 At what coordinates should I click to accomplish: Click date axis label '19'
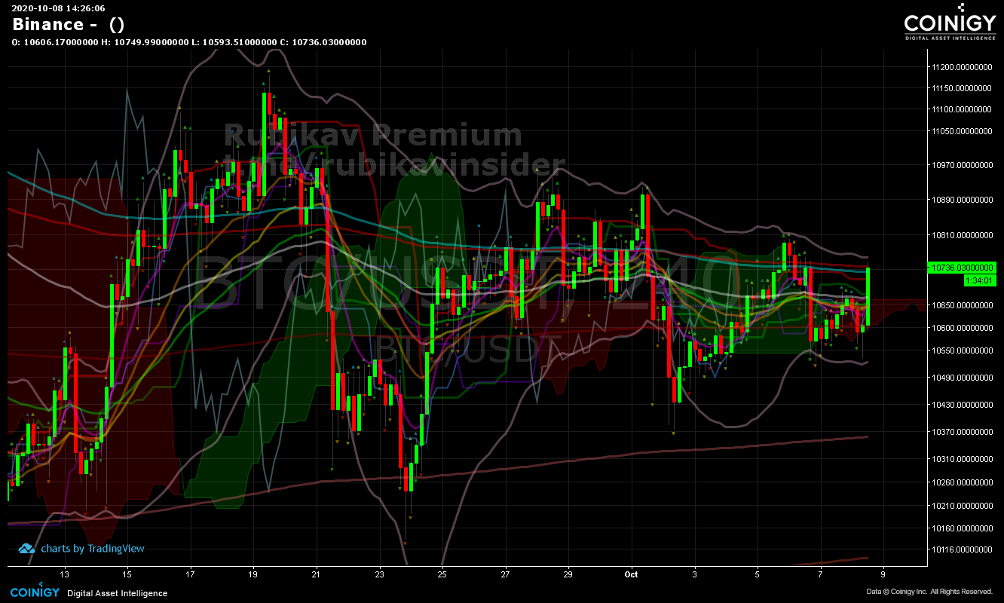[253, 573]
